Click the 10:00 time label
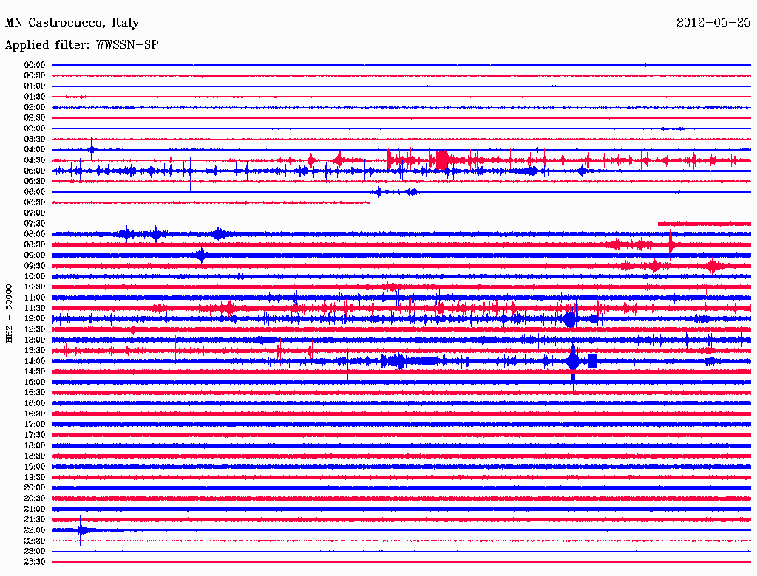Viewport: 757px width, 576px height. point(35,277)
